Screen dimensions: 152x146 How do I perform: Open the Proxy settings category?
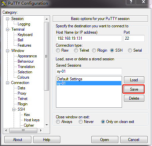tap(22, 93)
